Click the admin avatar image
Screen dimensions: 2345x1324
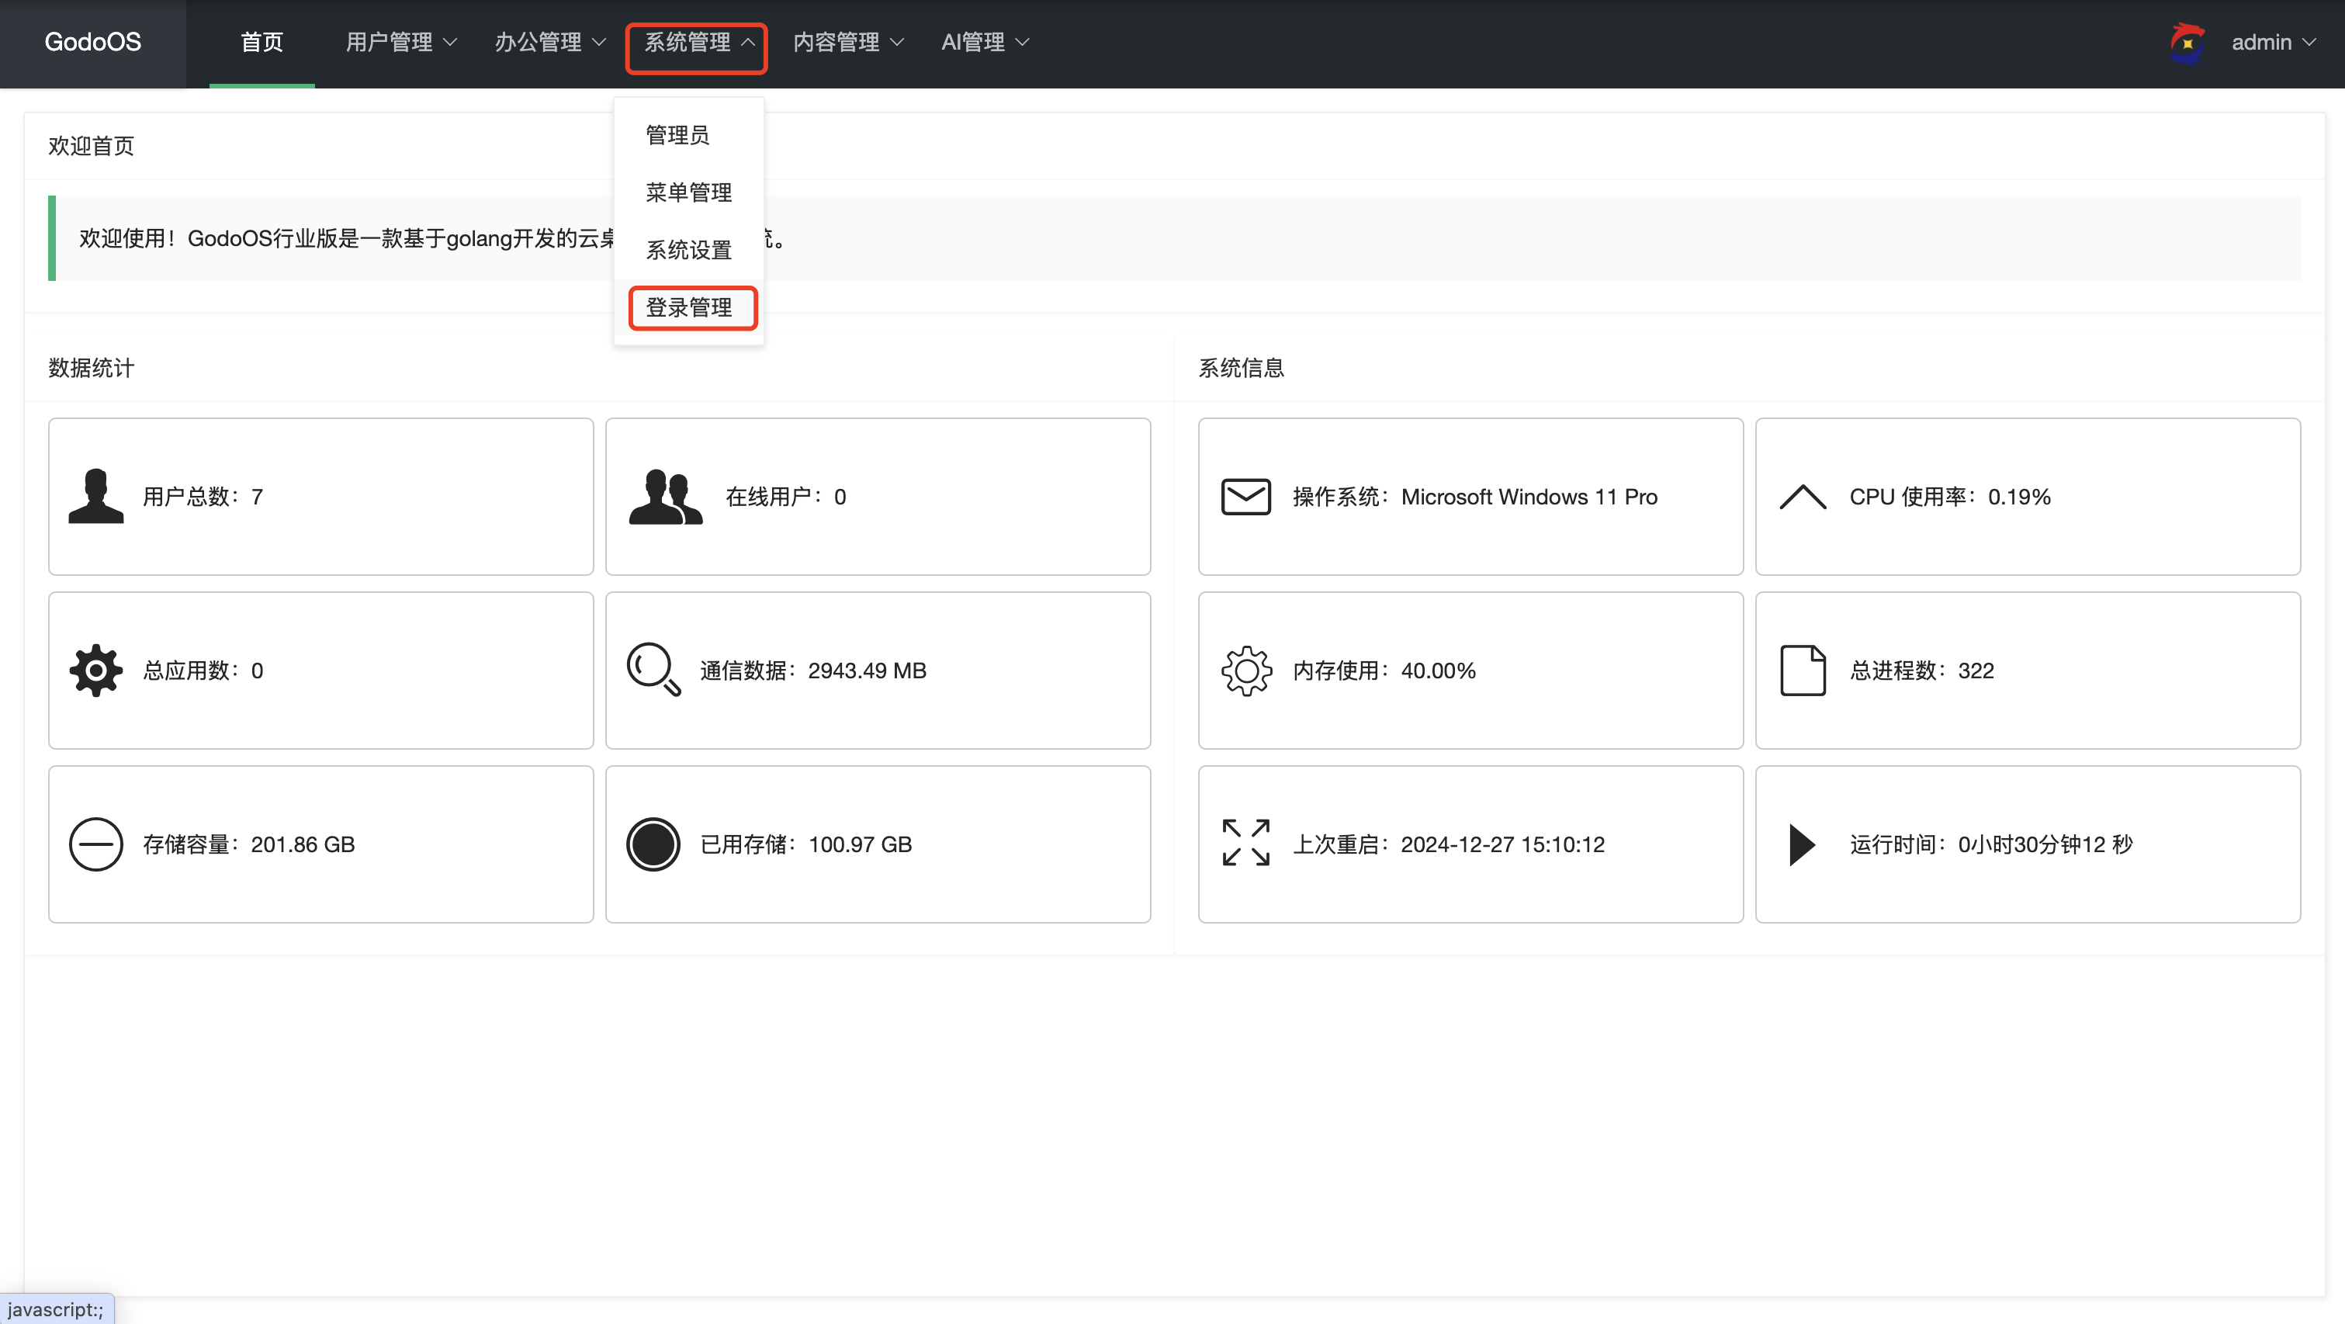coord(2187,42)
